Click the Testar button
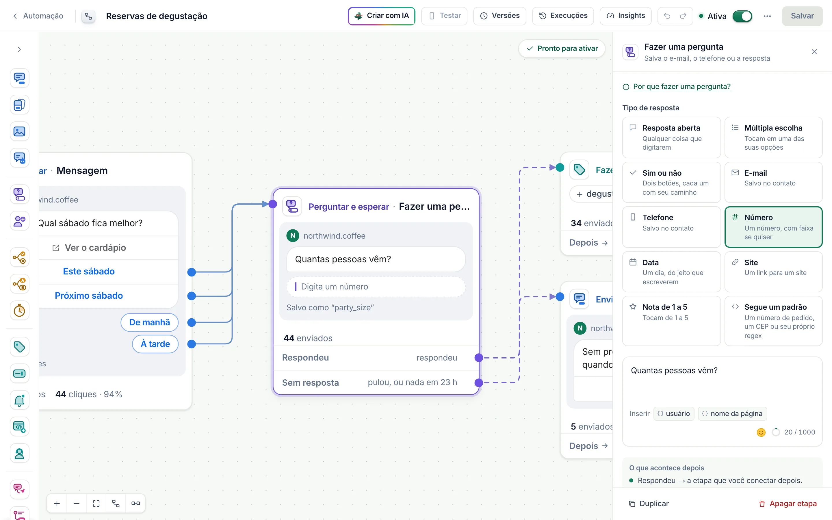This screenshot has width=832, height=520. (444, 16)
